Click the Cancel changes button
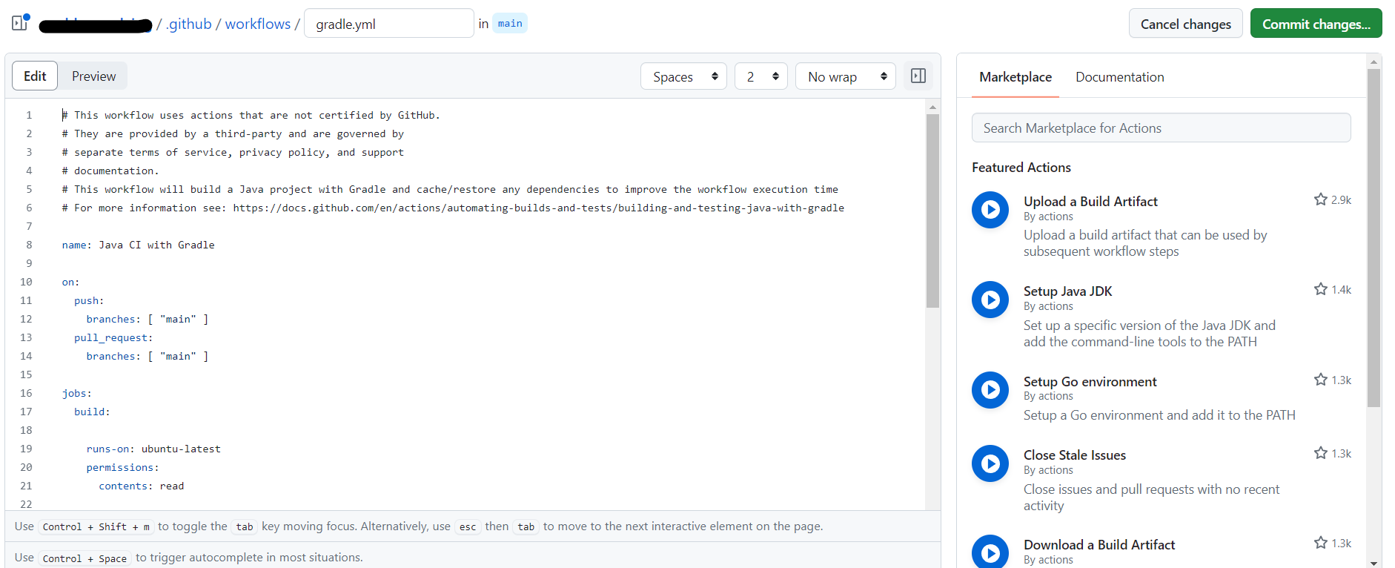Viewport: 1395px width, 568px height. [1186, 24]
